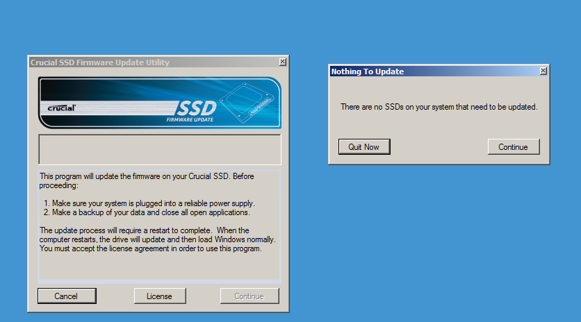The image size is (581, 322).
Task: Close the Crucial SSD Firmware Update Utility window
Action: point(282,62)
